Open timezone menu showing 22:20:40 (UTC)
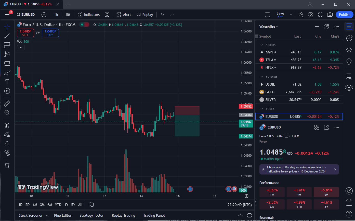The height and width of the screenshot is (221, 355). (x=240, y=205)
